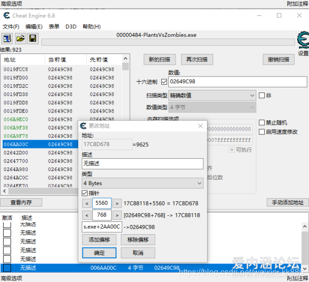Click the 数值 input containing 02649C98

coord(237,82)
